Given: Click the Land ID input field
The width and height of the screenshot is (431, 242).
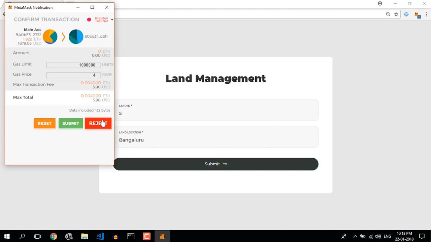Looking at the screenshot, I should pos(215,110).
